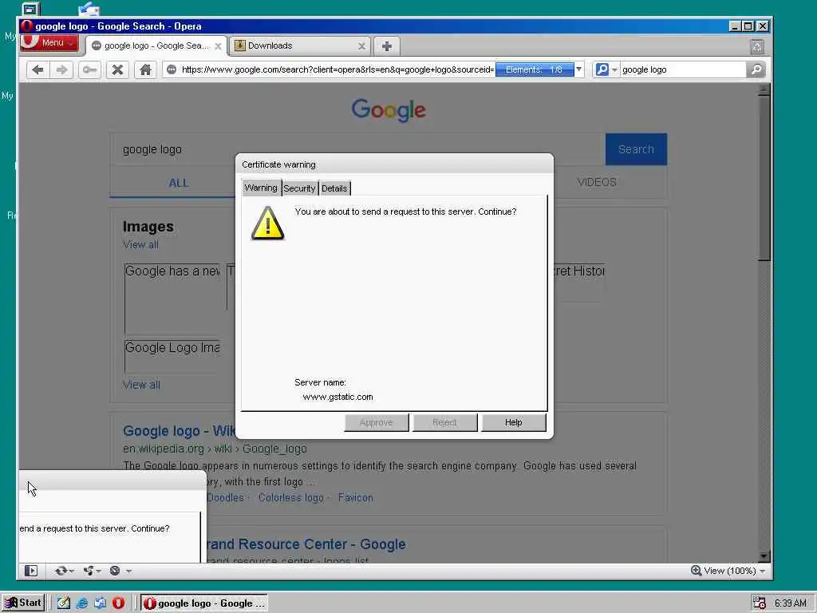Open the View (100%) zoom control
This screenshot has width=817, height=613.
(728, 571)
